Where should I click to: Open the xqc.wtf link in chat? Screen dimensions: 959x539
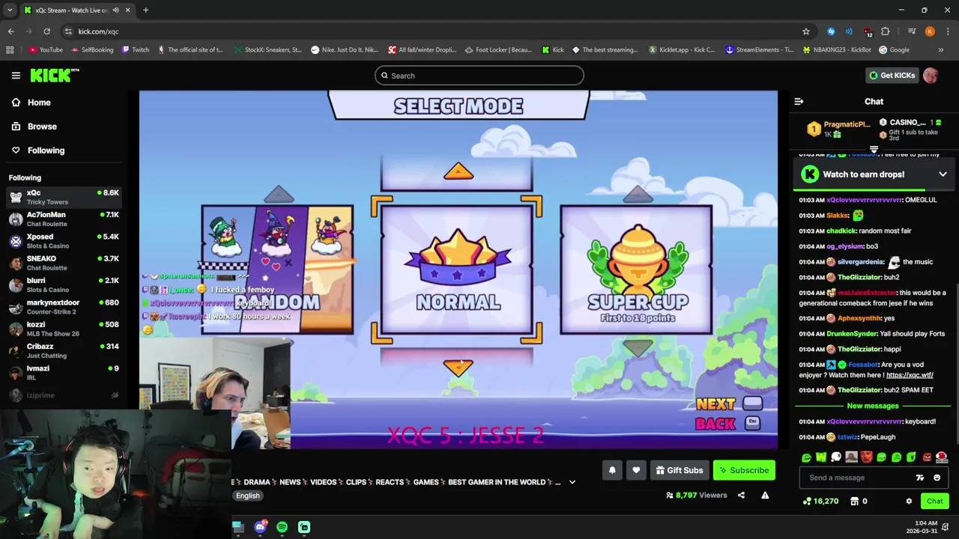(x=910, y=375)
